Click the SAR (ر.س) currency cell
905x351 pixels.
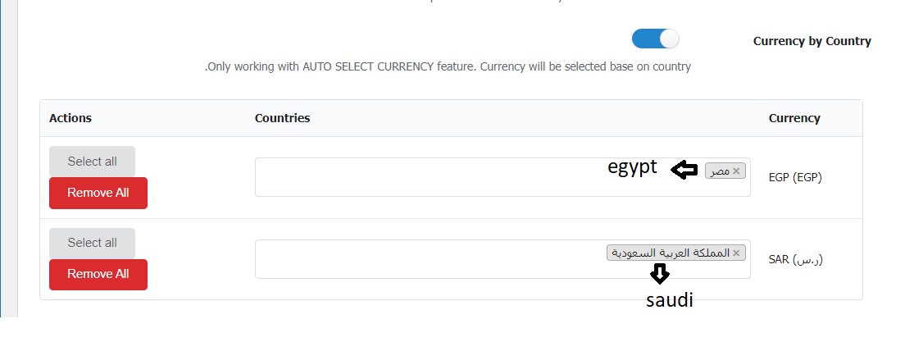795,259
